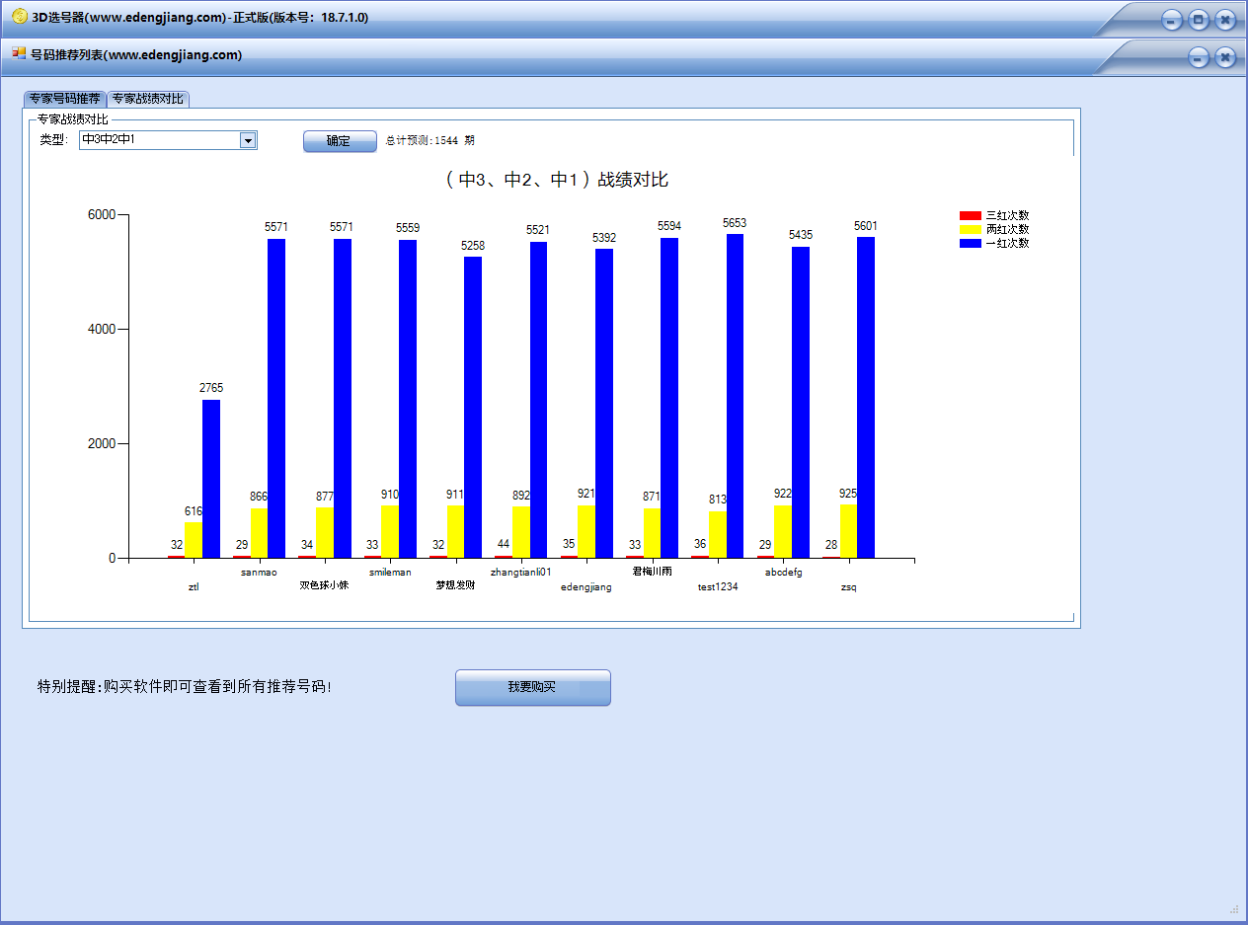Minimize the 号码推荐列表 sub-window
1248x925 pixels.
pos(1198,57)
